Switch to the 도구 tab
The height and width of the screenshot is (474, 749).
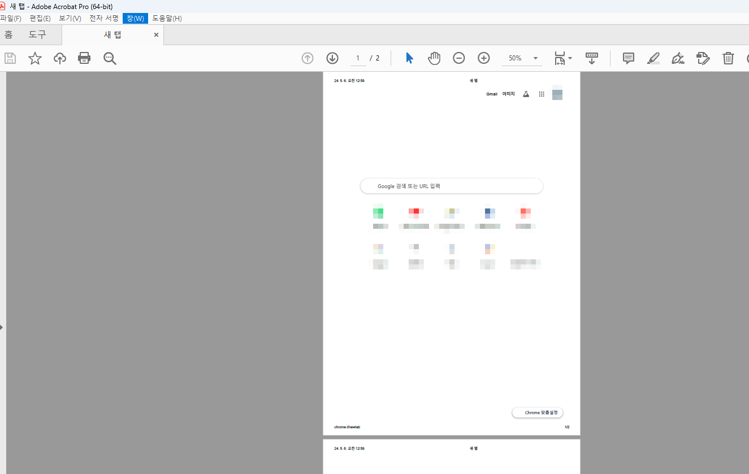click(37, 34)
